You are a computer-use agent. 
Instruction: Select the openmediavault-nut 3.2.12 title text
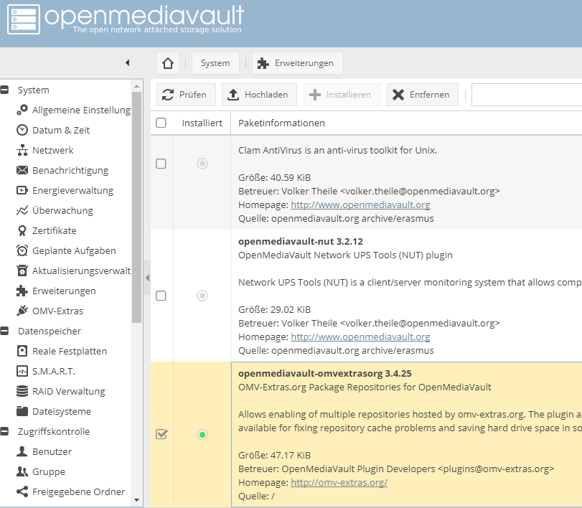pos(300,242)
